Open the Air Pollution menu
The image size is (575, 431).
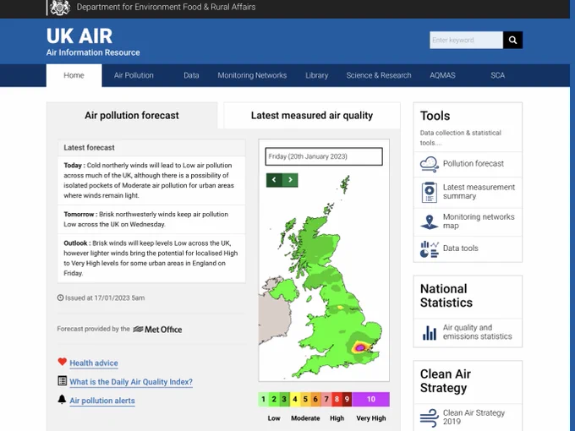point(134,75)
